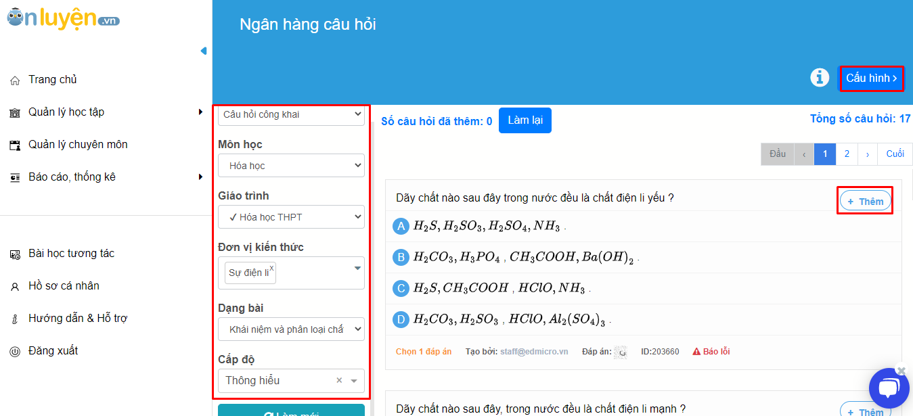Collapse the sidebar with the blue arrow

tap(204, 51)
